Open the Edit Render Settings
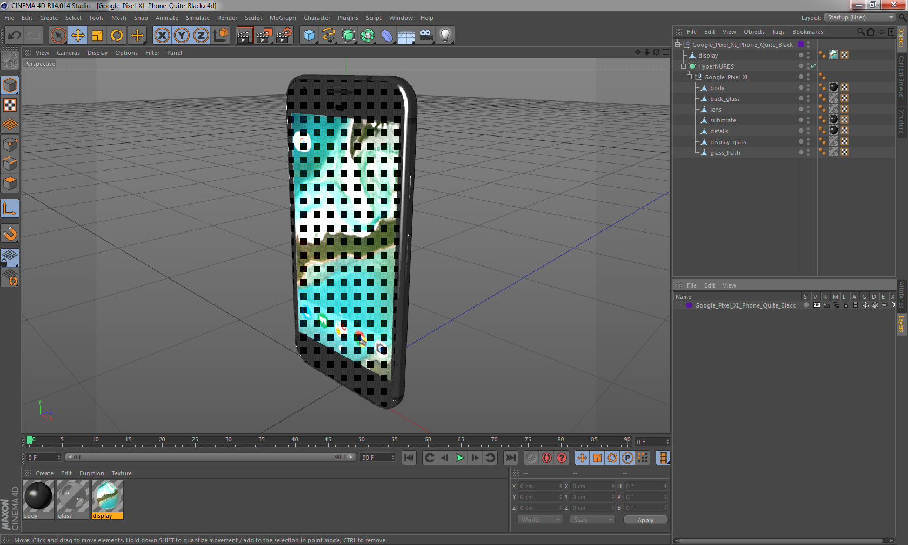Viewport: 908px width, 545px height. click(x=284, y=36)
